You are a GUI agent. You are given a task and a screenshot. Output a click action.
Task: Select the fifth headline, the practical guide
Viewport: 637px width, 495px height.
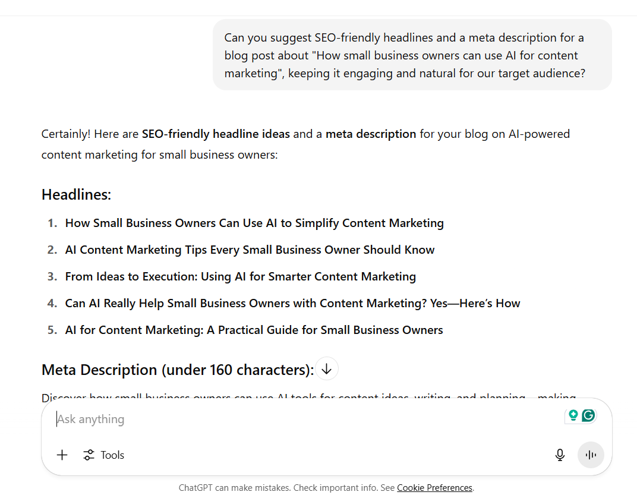point(254,330)
